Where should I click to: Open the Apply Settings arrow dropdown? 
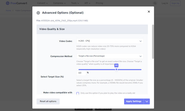[x=147, y=101]
